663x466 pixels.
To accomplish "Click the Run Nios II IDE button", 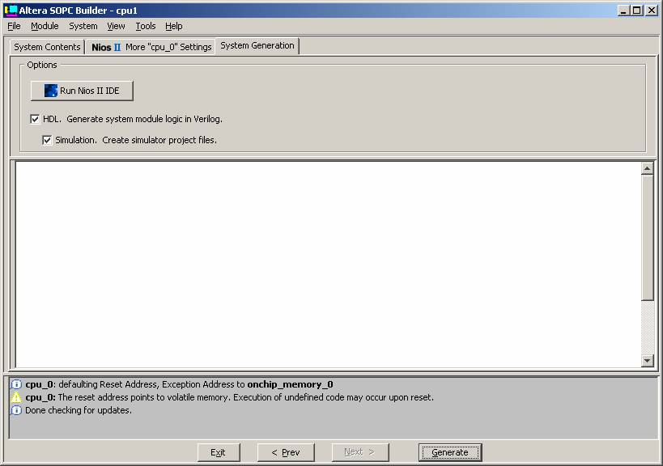I will (82, 91).
